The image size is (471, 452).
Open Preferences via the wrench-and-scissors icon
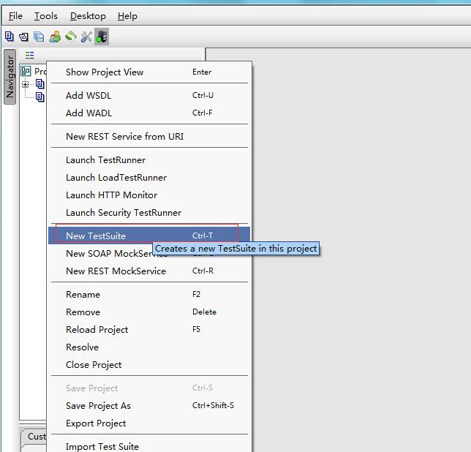tap(86, 37)
